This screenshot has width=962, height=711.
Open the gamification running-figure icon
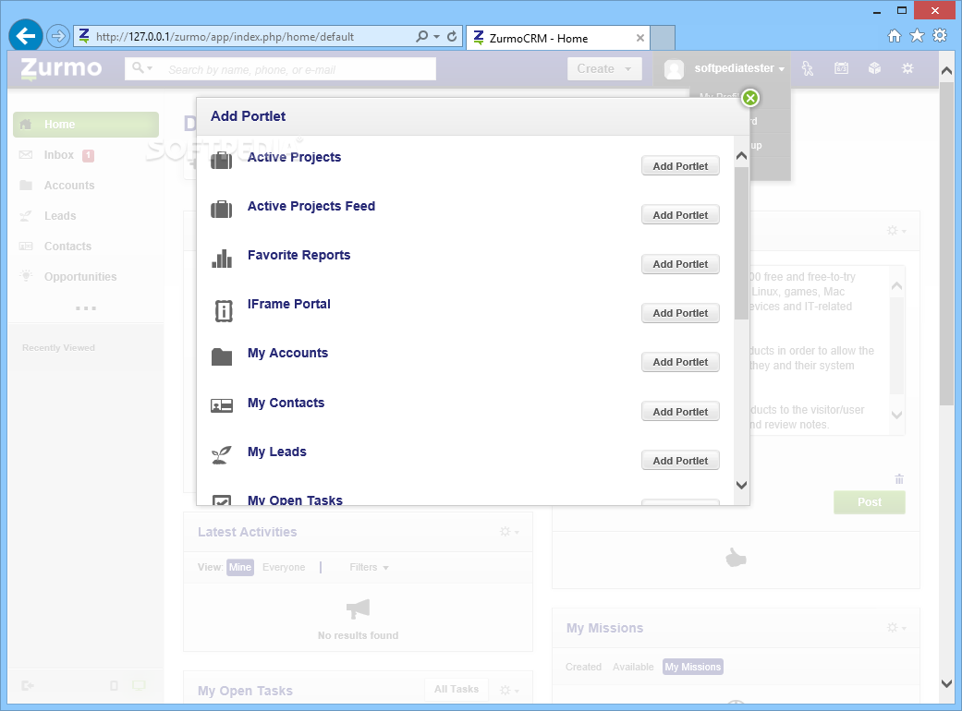808,68
